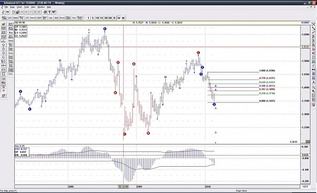The image size is (317, 193).
Task: Open the Help menu
Action: 49,7
